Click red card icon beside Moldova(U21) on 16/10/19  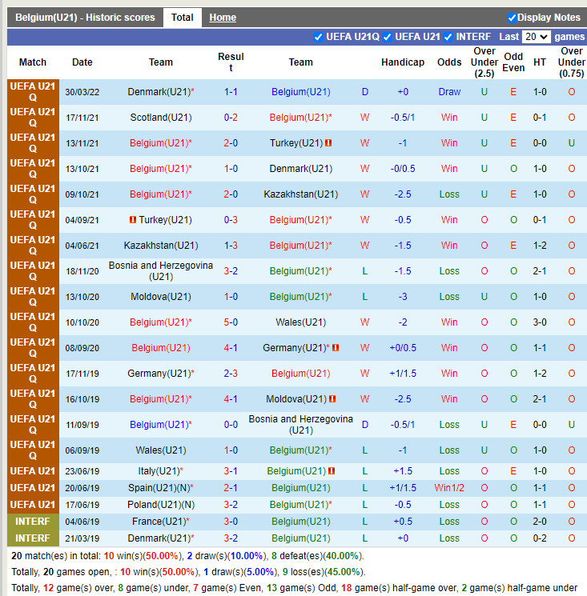click(332, 399)
